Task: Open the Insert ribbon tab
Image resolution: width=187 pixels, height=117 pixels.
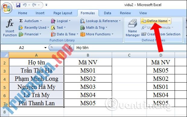Action: click(40, 13)
